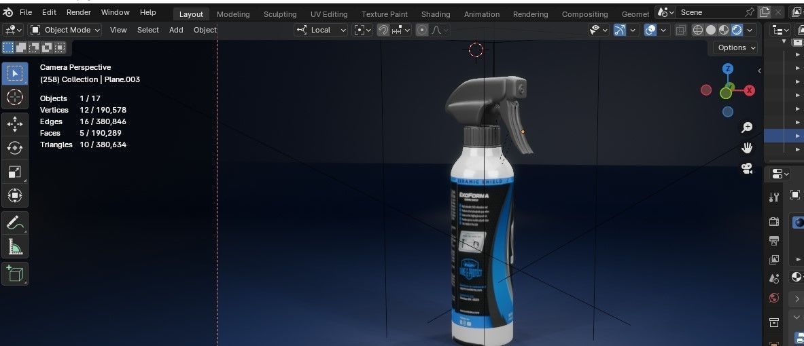The width and height of the screenshot is (804, 346).
Task: Open the pivot point dropdown
Action: (362, 31)
